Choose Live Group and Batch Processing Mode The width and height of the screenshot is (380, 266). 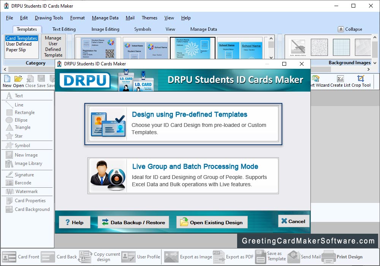[x=183, y=176]
